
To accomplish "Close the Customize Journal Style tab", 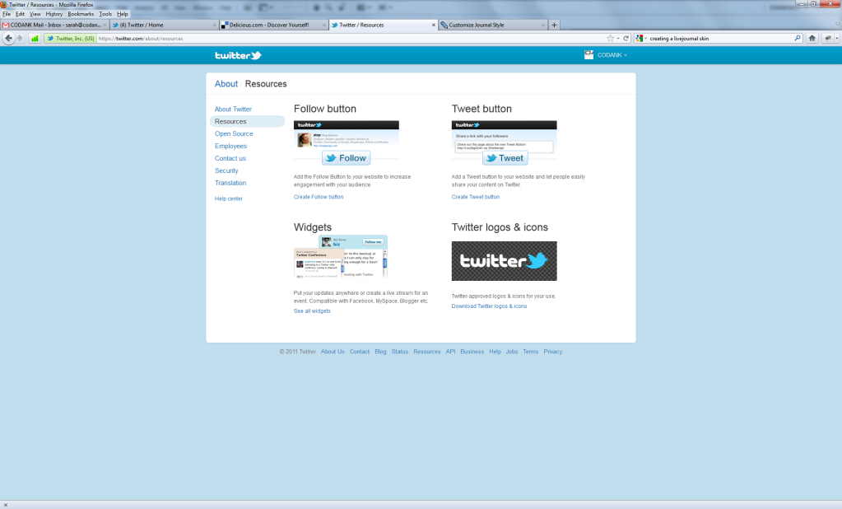I will [x=543, y=25].
